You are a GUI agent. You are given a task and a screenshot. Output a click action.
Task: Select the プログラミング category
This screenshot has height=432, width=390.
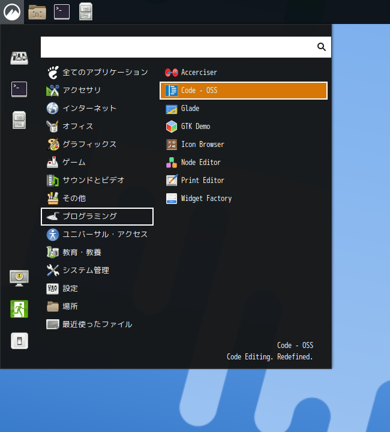click(97, 217)
